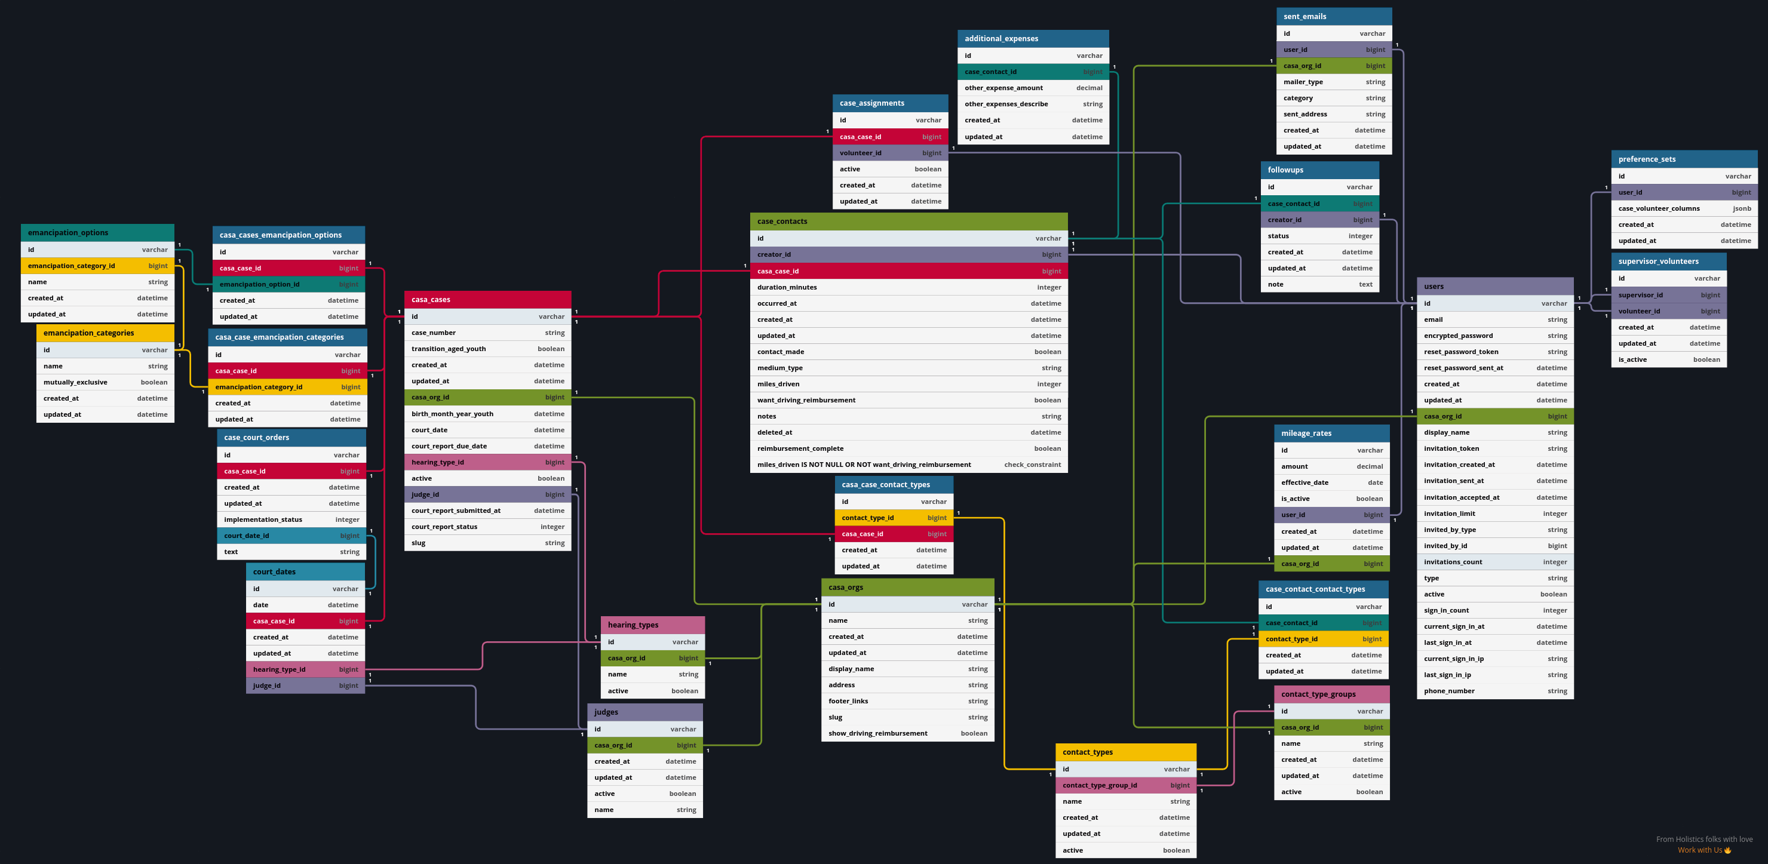This screenshot has width=1768, height=864.
Task: Select casa_org_id field in casa_cases
Action: pyautogui.click(x=487, y=397)
